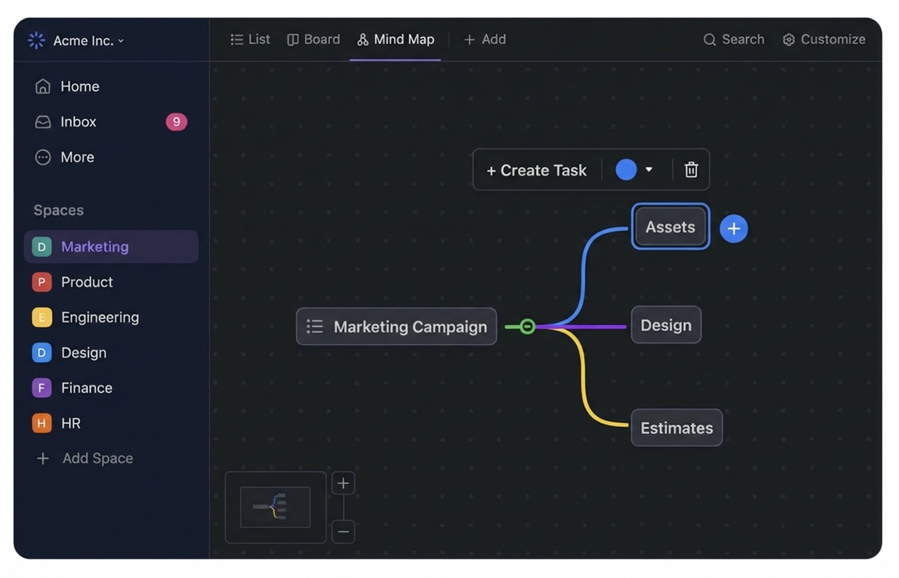Select the Estimates node
Viewport: 899px width, 578px height.
point(677,428)
